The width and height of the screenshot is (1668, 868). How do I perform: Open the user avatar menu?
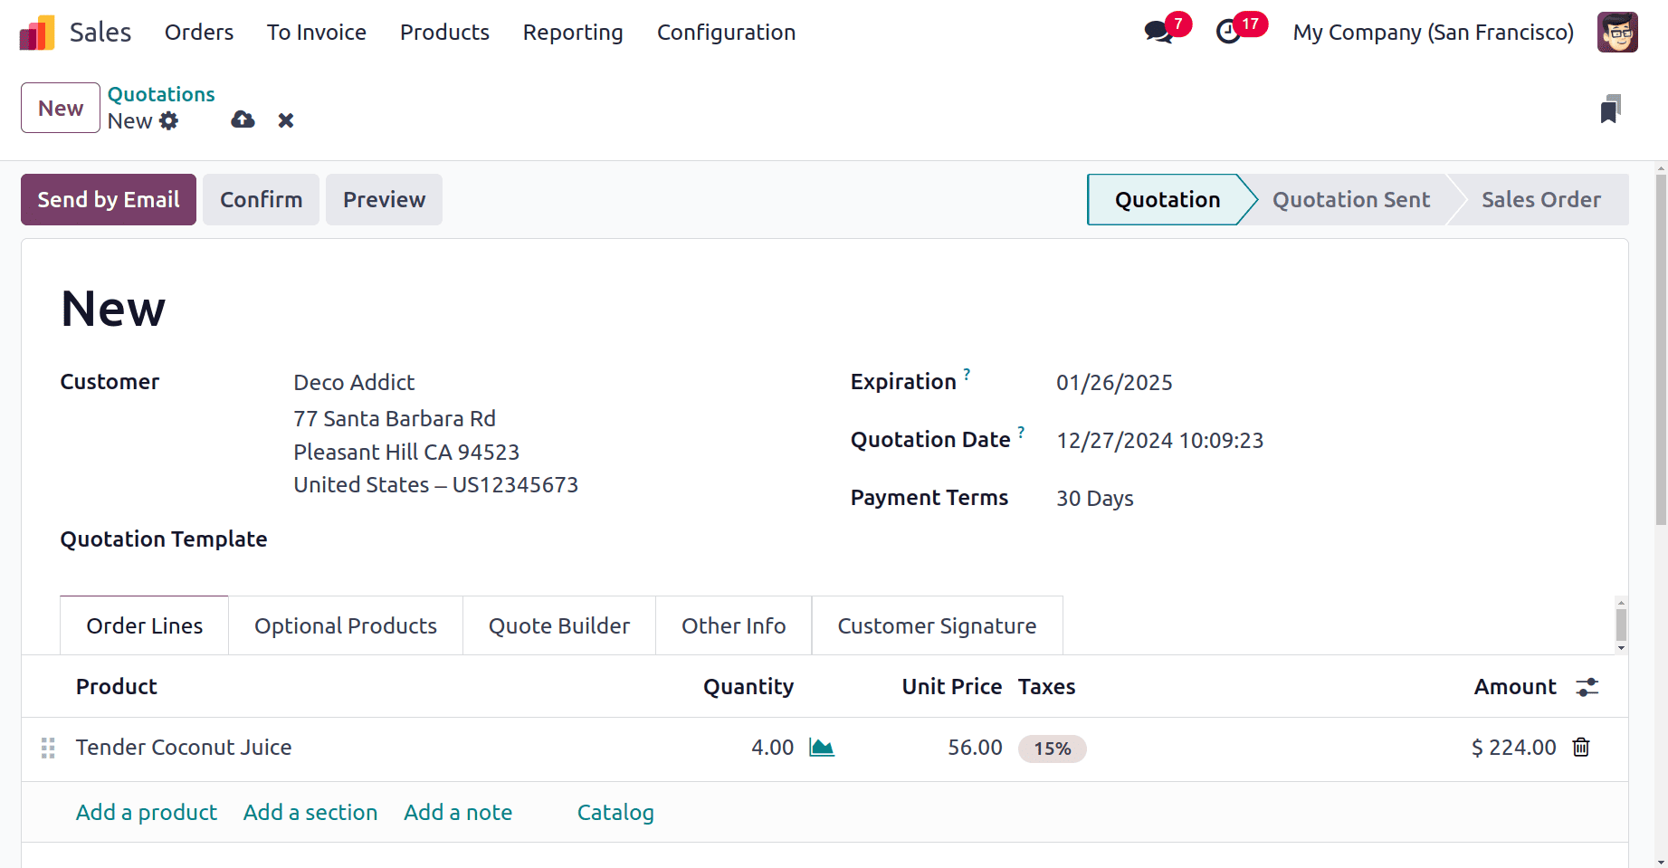[1617, 33]
